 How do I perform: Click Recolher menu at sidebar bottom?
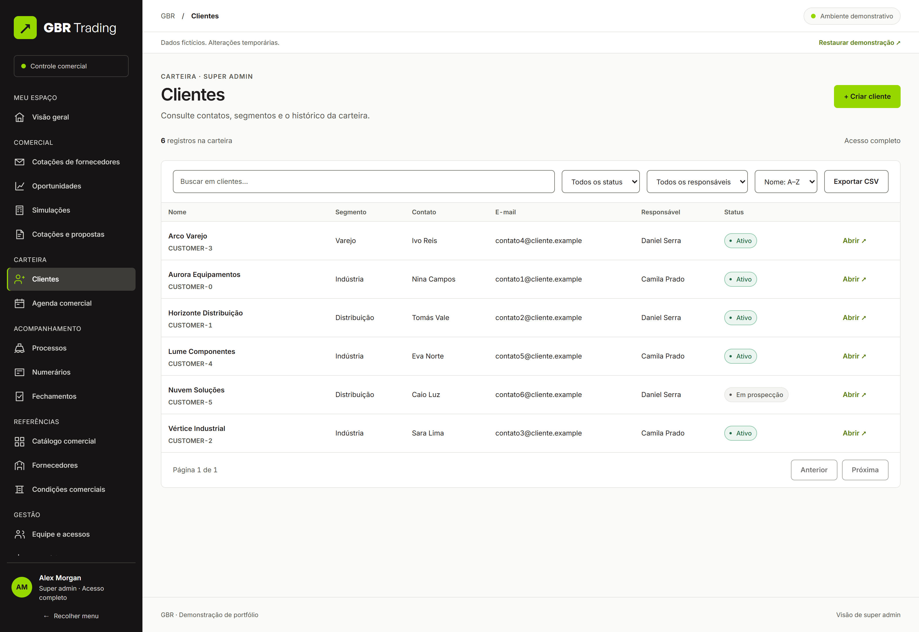point(71,616)
